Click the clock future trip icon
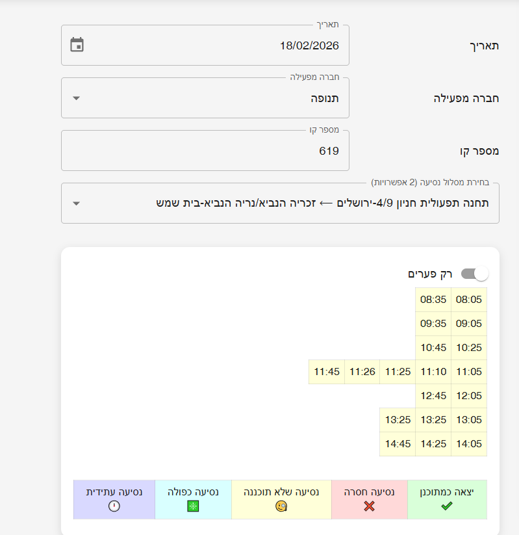 point(114,506)
